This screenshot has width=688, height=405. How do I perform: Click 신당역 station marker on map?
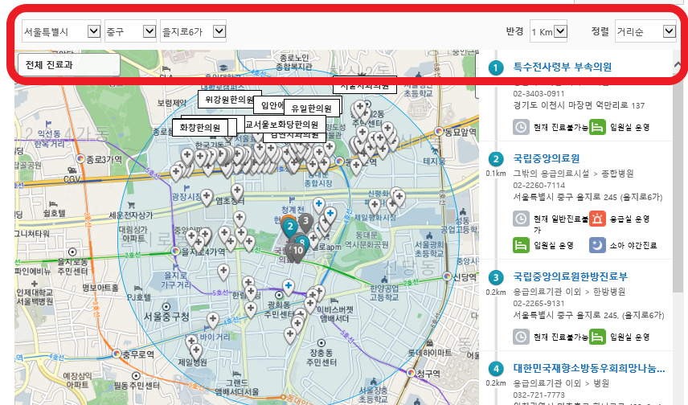(x=447, y=276)
